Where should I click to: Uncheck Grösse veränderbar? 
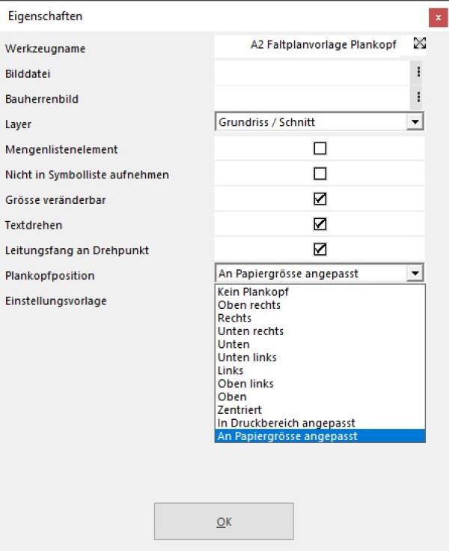click(320, 199)
